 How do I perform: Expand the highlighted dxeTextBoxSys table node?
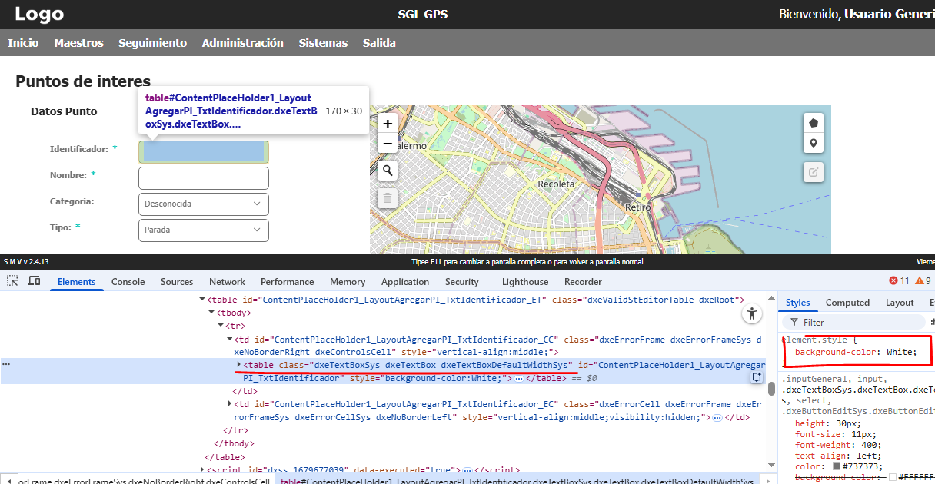click(x=238, y=365)
